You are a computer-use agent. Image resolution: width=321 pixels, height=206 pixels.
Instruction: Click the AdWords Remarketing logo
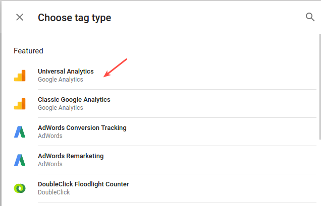coord(20,160)
